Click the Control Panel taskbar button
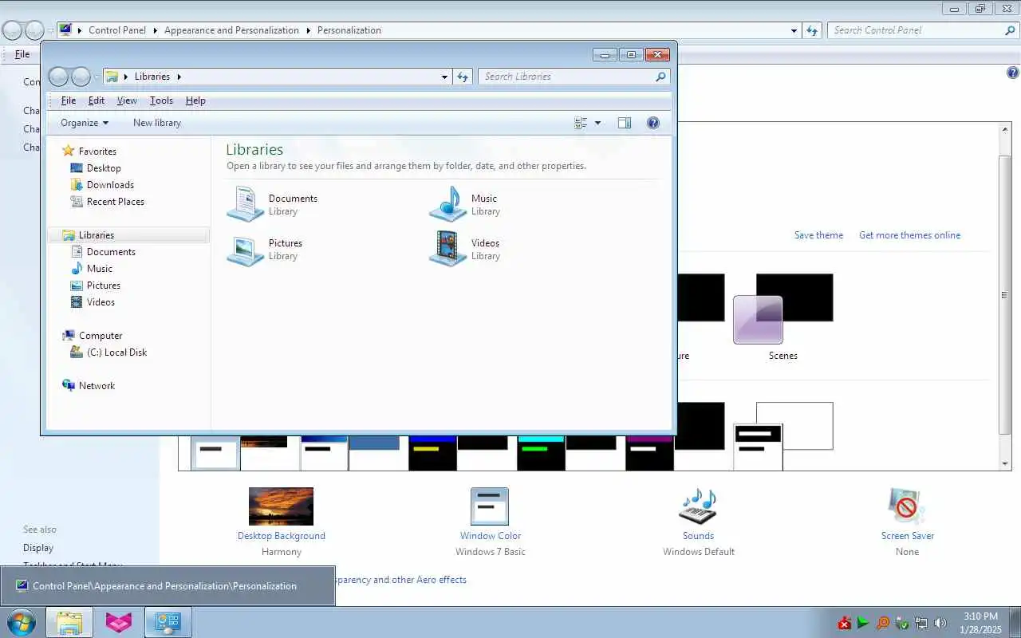Screen dimensions: 1021x638 tap(168, 622)
